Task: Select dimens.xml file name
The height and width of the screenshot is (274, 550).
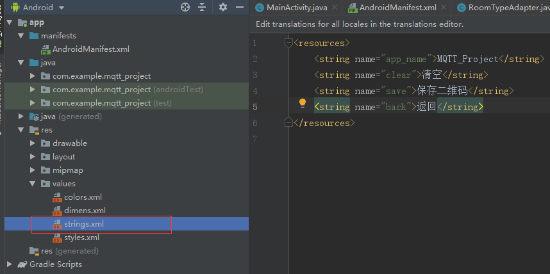Action: pos(85,211)
